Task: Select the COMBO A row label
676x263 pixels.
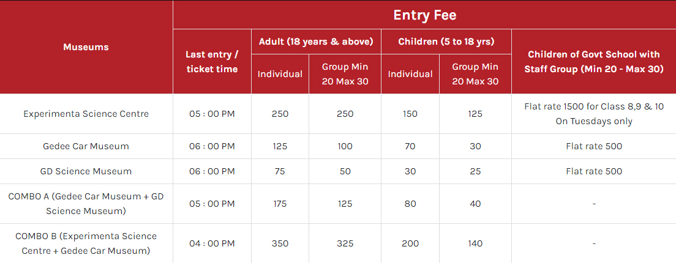Action: pos(86,204)
